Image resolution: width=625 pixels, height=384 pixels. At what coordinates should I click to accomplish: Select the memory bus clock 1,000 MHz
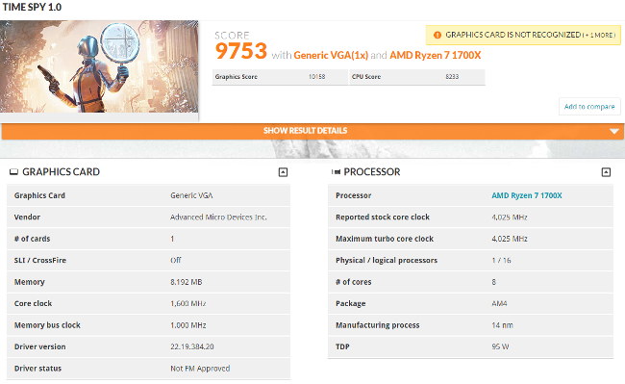[188, 325]
